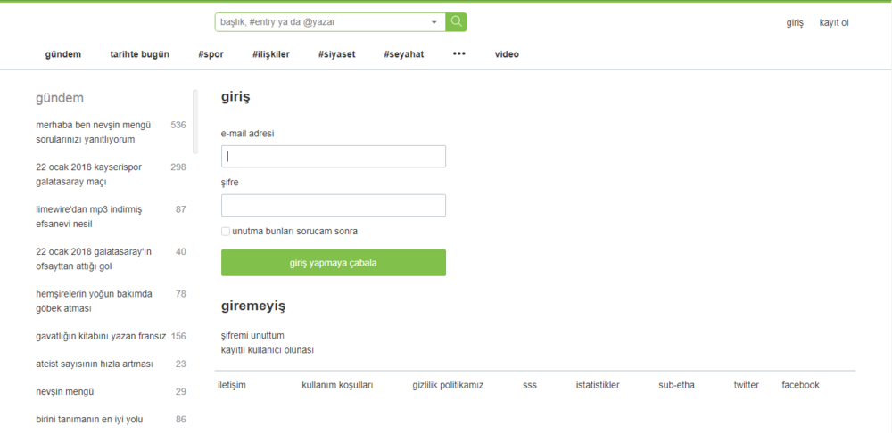Viewport: 892px width, 433px height.
Task: Open topic 22 ocak 2018 galatasaray'ın ofsayttan attığı gol
Action: [93, 259]
